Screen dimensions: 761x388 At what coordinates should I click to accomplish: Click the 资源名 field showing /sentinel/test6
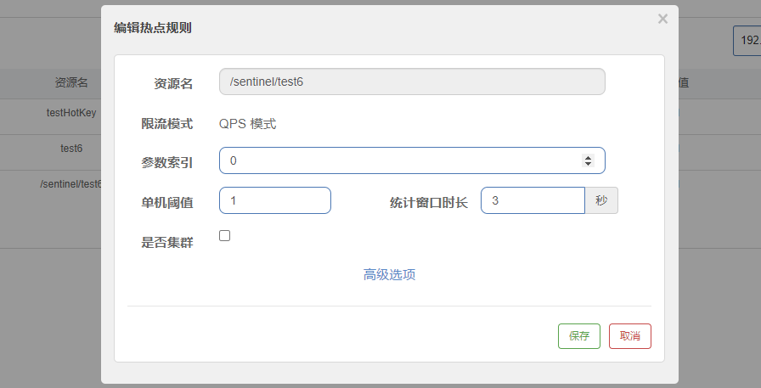coord(412,82)
